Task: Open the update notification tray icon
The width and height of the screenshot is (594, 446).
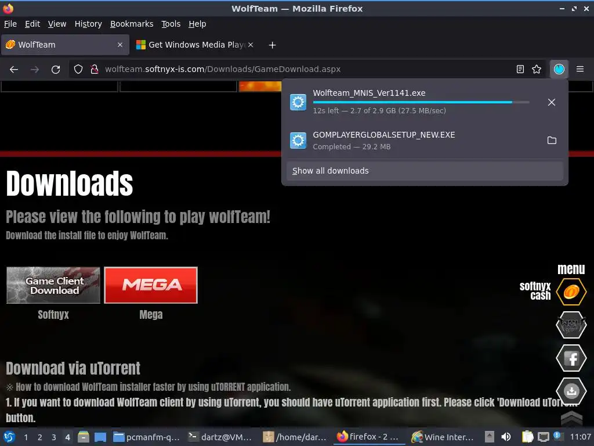Action: coord(557,436)
